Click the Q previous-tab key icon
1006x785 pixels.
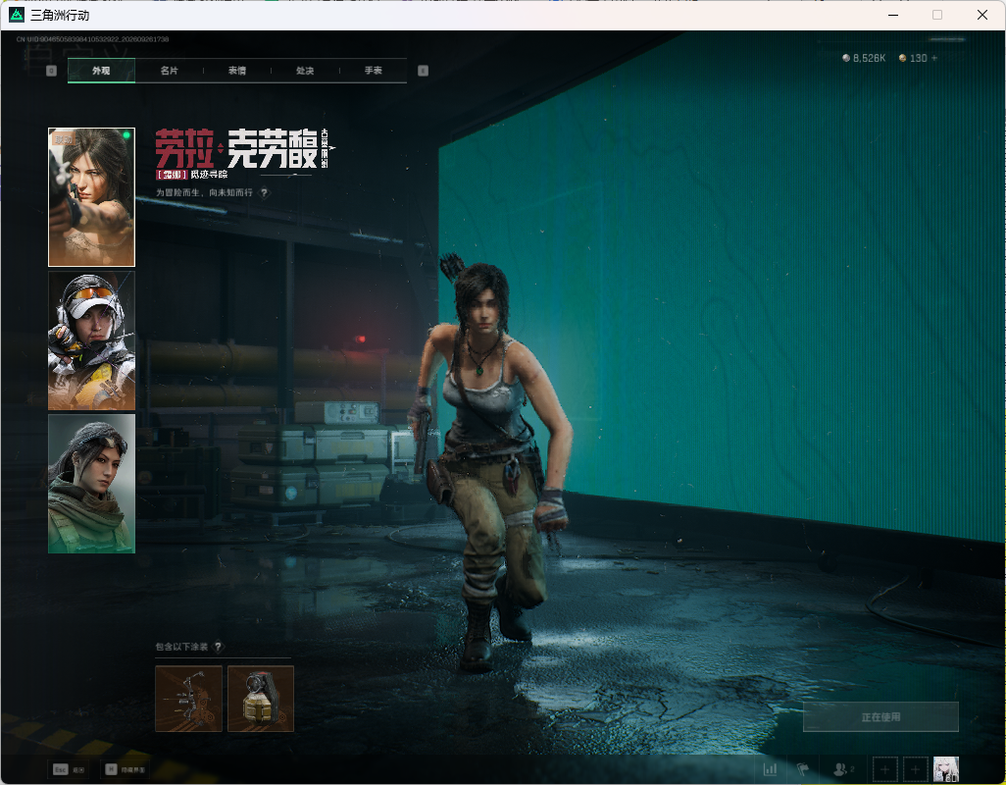[x=52, y=71]
